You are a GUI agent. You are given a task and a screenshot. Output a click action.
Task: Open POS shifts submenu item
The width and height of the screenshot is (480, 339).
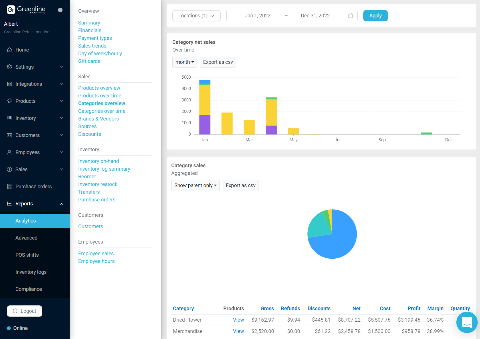[x=35, y=255]
